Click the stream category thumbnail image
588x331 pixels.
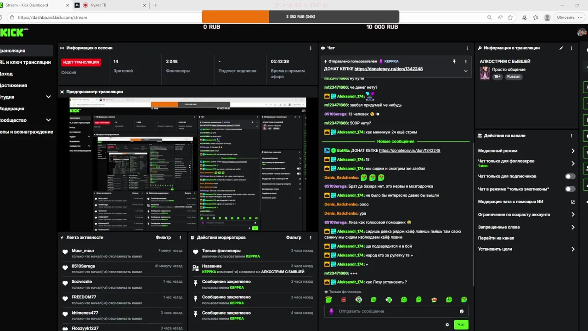[x=485, y=73]
